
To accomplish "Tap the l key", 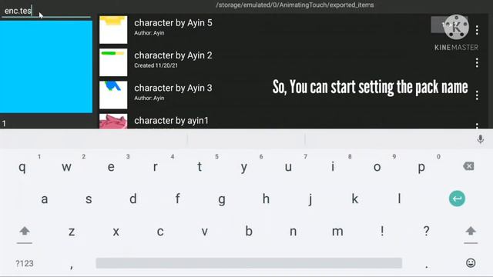I will (x=399, y=199).
